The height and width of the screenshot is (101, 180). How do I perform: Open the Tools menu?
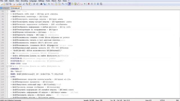coord(48,1)
